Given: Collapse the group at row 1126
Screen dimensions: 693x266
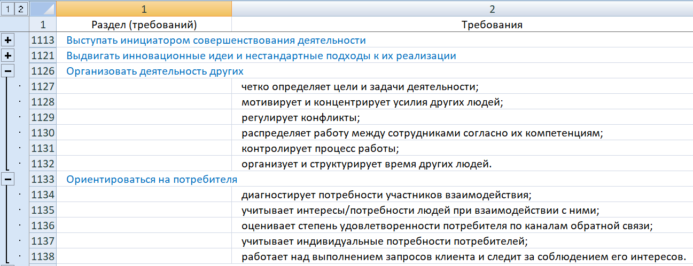Looking at the screenshot, I should [x=8, y=71].
